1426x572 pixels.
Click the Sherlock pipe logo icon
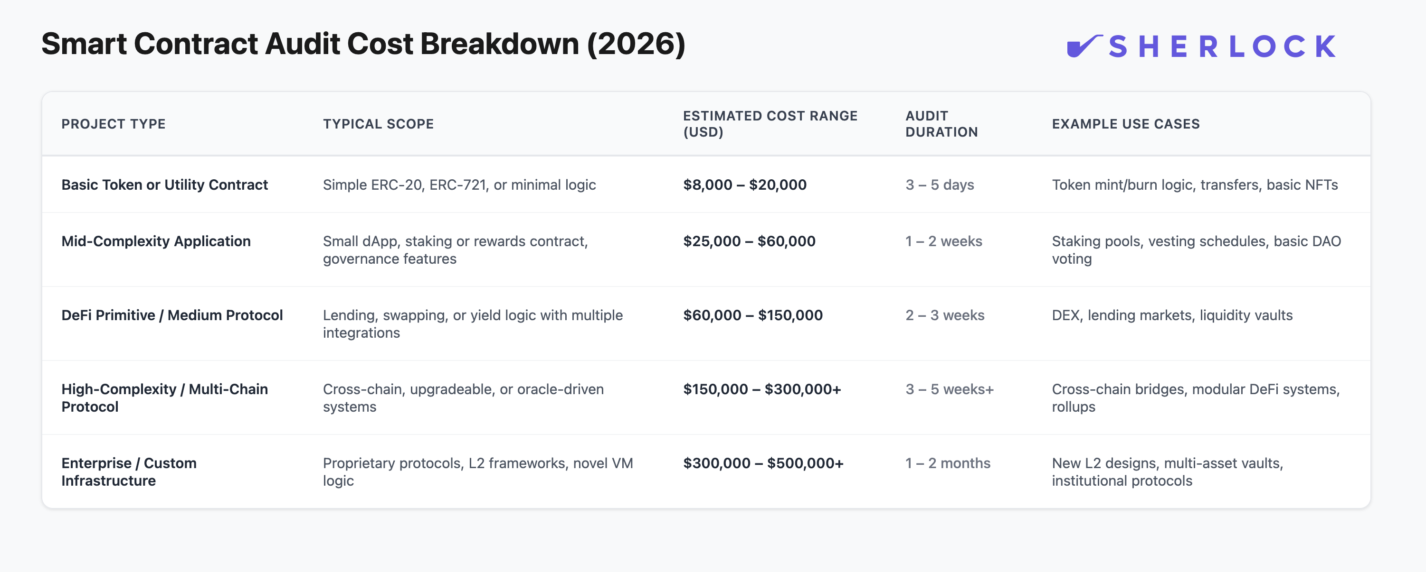[x=1084, y=46]
